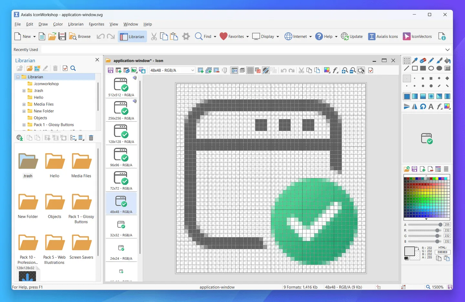Select the brush tool
The image size is (465, 302).
pyautogui.click(x=439, y=60)
